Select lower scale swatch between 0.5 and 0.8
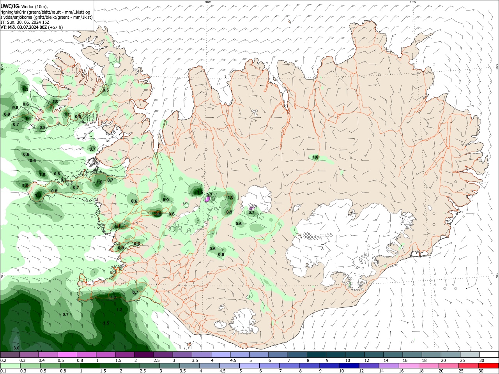The image size is (499, 374). pos(50,365)
